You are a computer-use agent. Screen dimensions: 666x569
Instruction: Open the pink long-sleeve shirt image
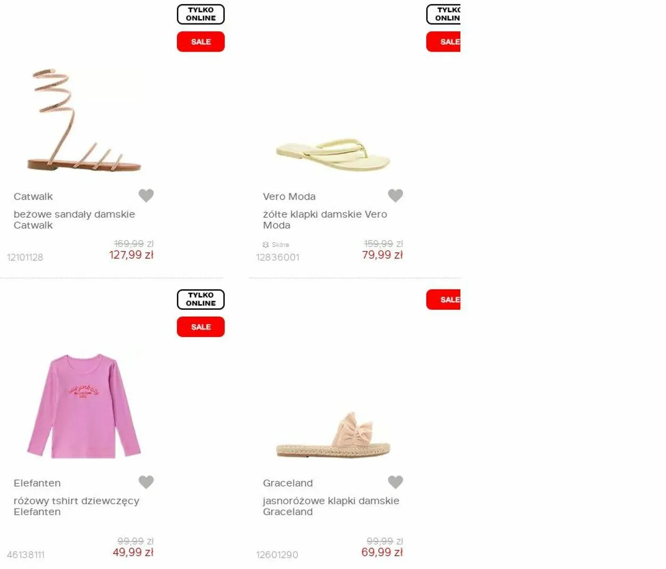(x=84, y=406)
